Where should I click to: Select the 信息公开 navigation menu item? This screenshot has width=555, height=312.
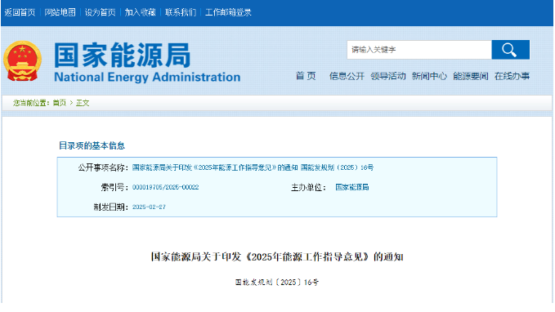[x=347, y=76]
